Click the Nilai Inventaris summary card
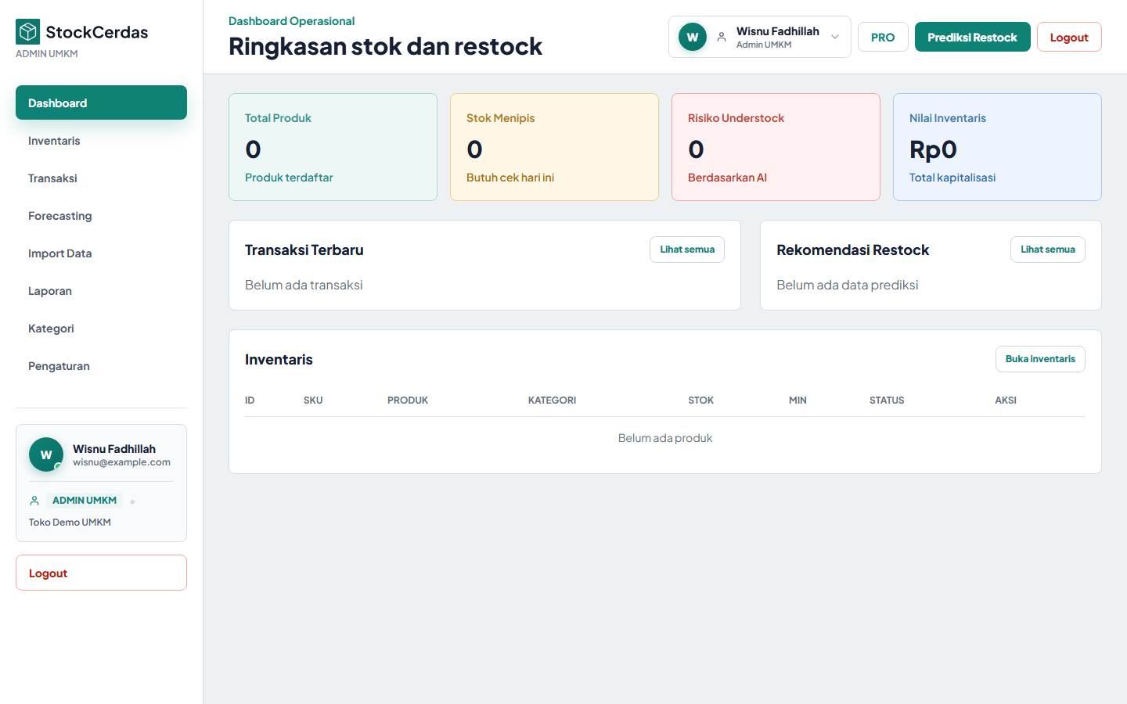Screen dimensions: 1127x704 (x=997, y=147)
